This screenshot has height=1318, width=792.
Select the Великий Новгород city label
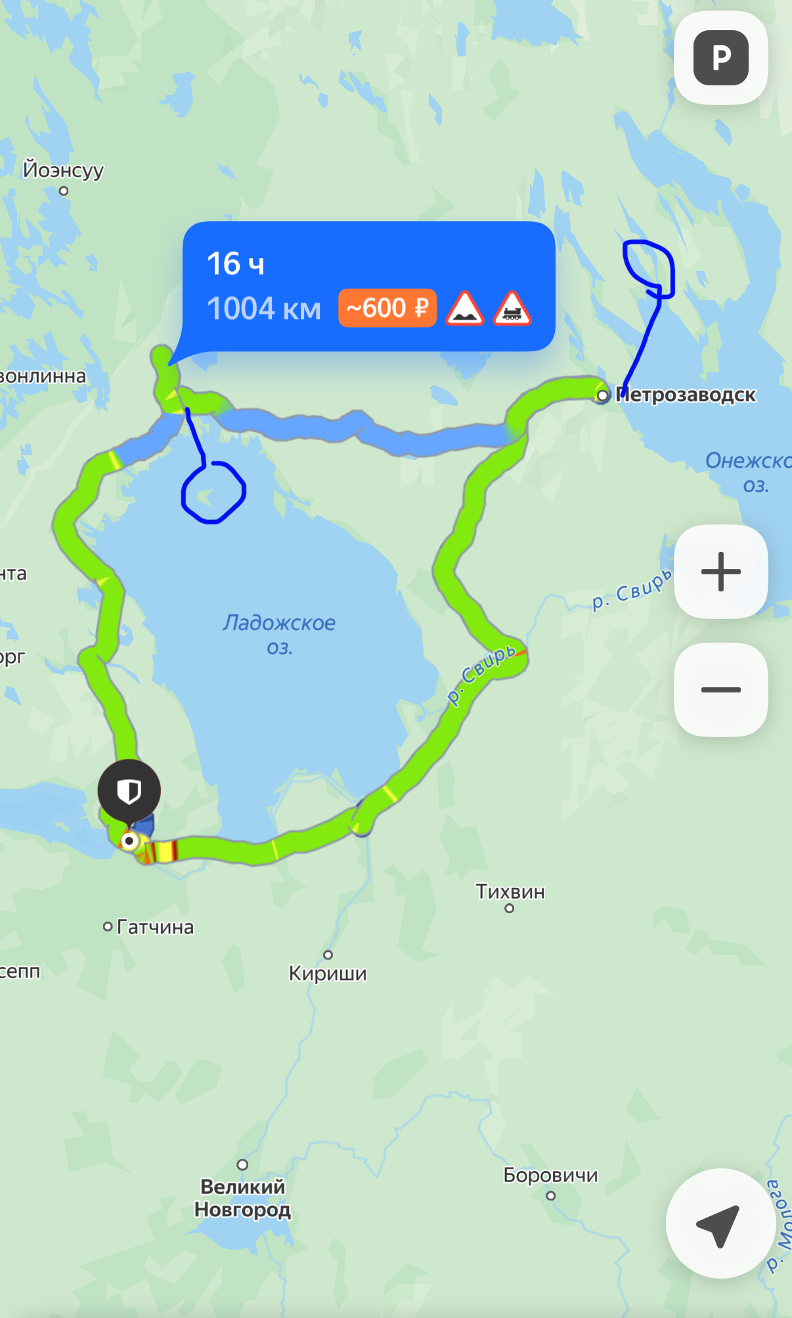click(x=242, y=1198)
